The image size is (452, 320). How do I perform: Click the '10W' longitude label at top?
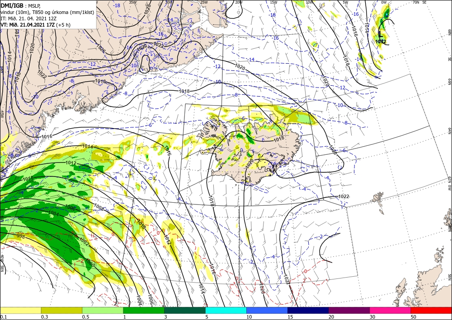click(x=309, y=2)
